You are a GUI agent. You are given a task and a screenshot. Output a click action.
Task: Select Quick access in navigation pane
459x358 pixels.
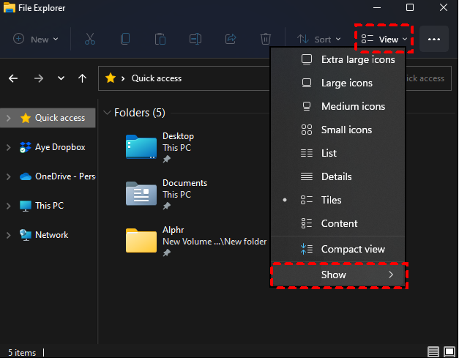(x=48, y=118)
